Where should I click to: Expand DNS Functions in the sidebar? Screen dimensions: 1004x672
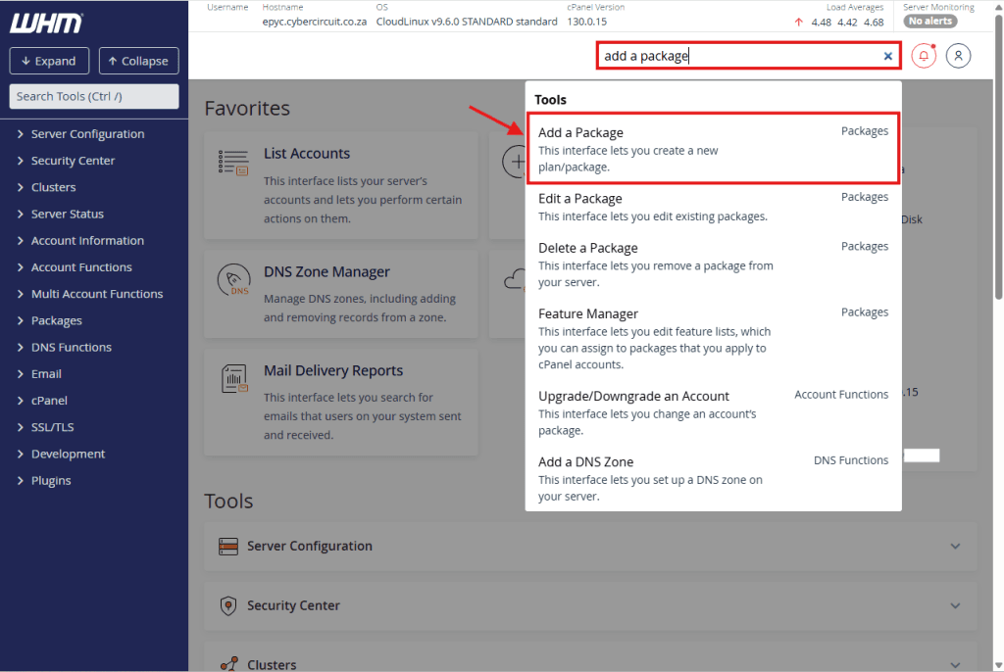[x=71, y=347]
